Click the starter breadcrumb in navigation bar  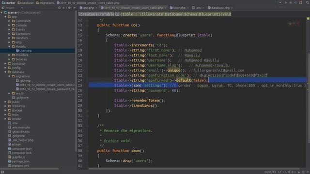[x=8, y=3]
